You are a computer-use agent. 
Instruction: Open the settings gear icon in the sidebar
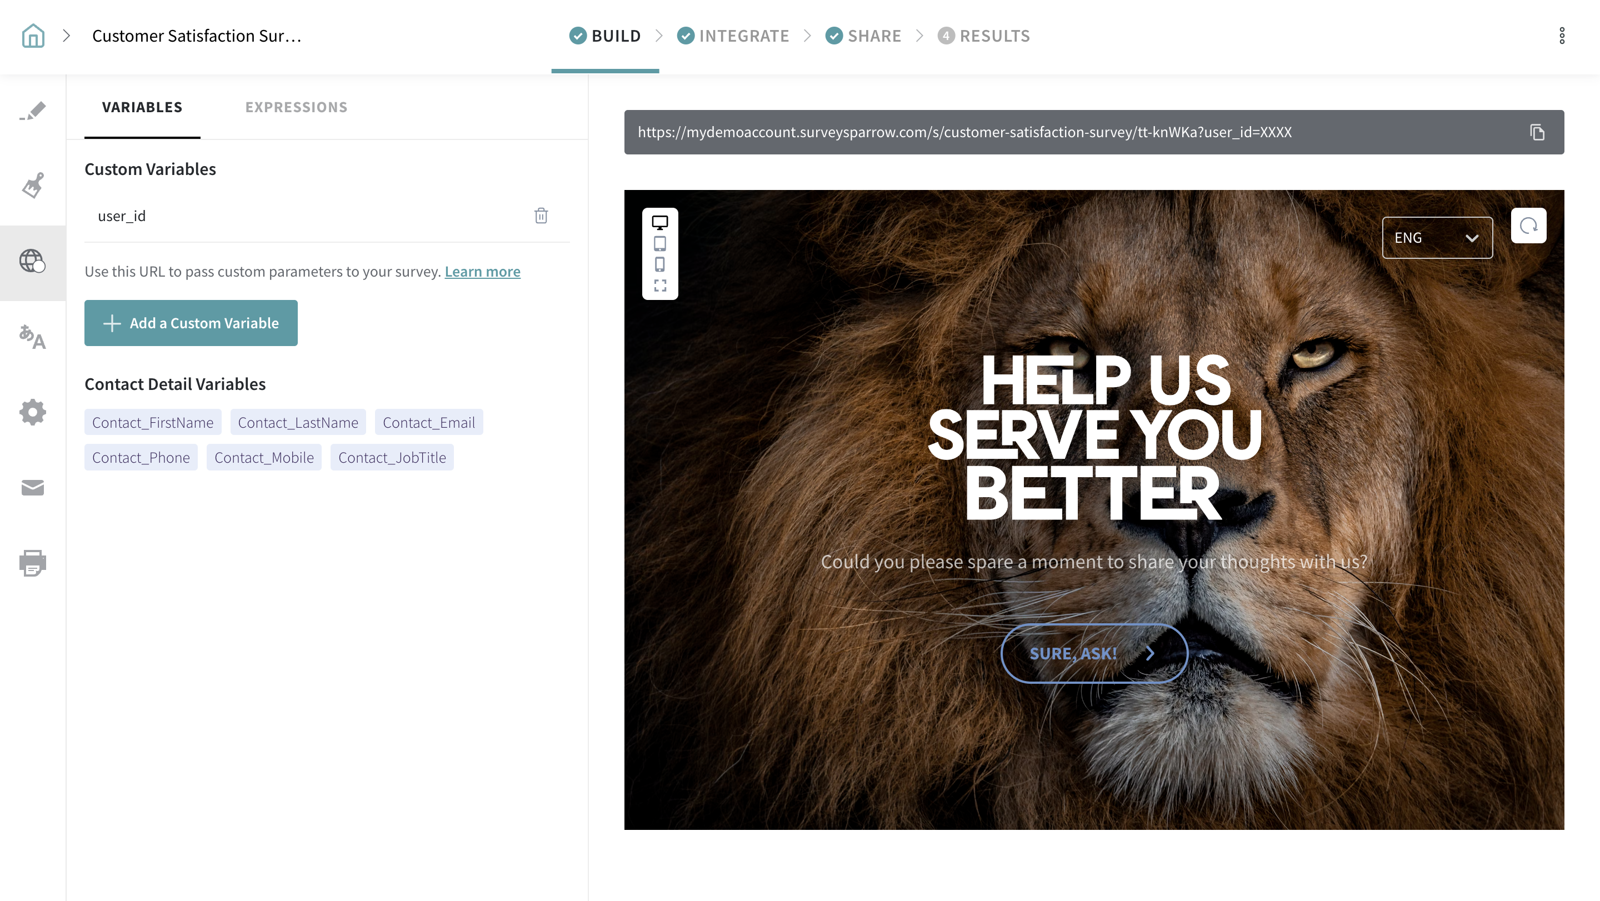click(x=33, y=412)
